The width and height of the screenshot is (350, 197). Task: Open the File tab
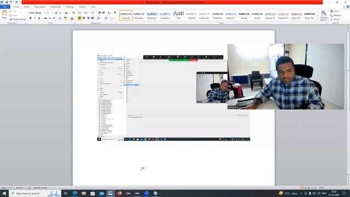5,7
